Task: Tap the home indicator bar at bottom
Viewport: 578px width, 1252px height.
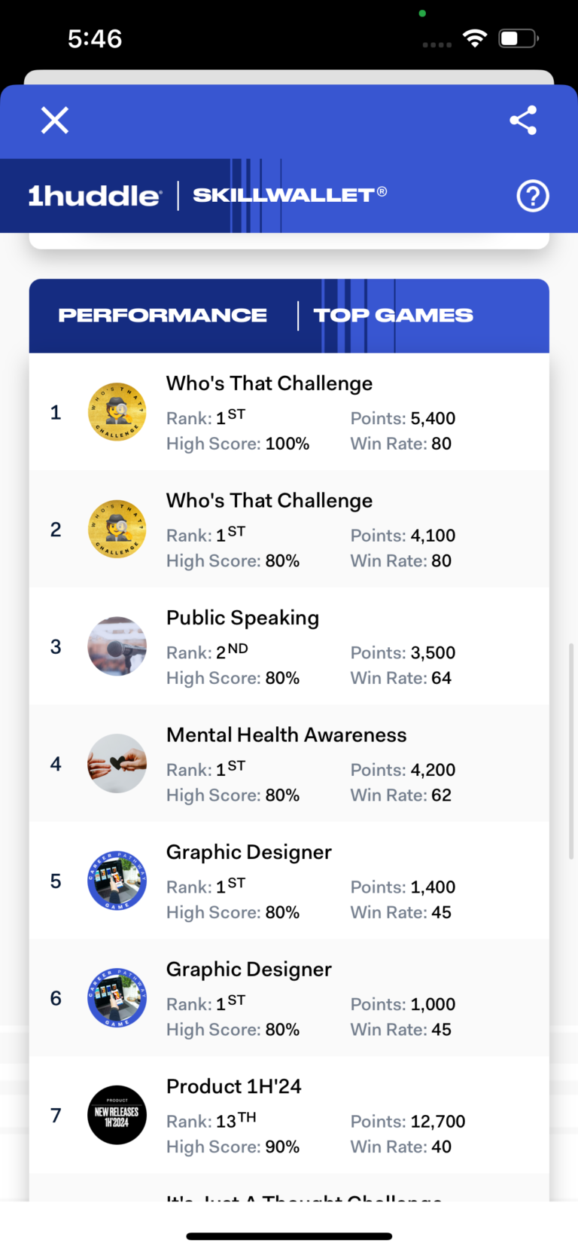Action: [x=289, y=1236]
